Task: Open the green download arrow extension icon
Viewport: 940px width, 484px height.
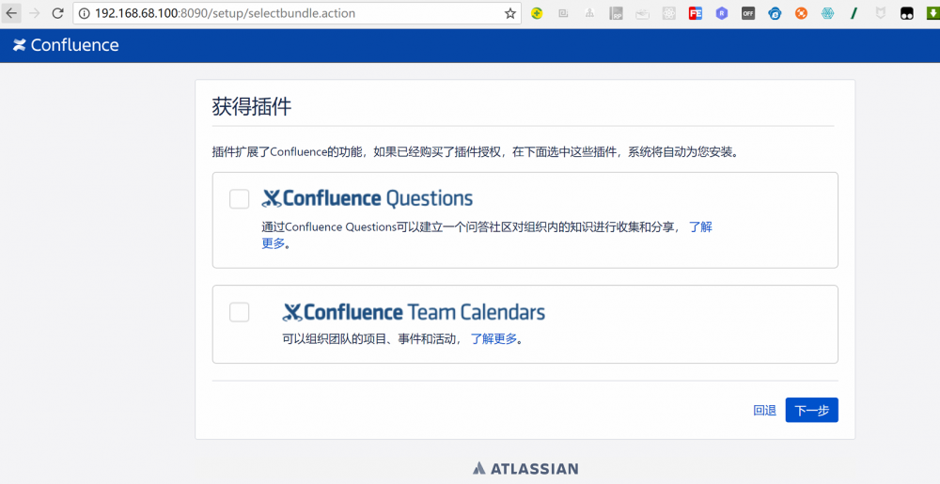Action: 932,13
